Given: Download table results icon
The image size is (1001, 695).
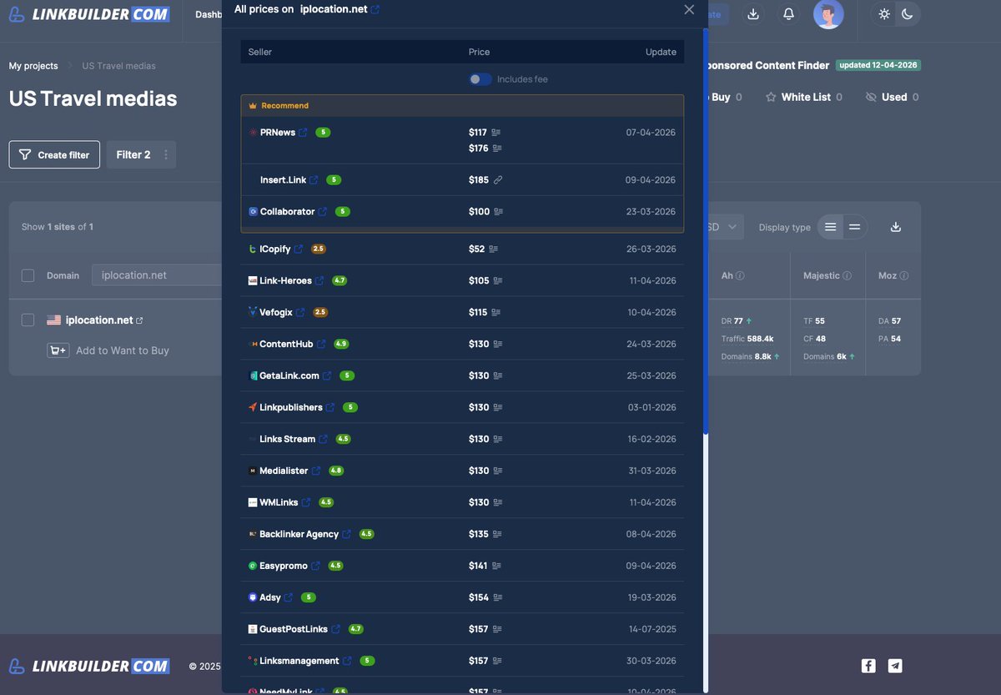Looking at the screenshot, I should tap(896, 227).
